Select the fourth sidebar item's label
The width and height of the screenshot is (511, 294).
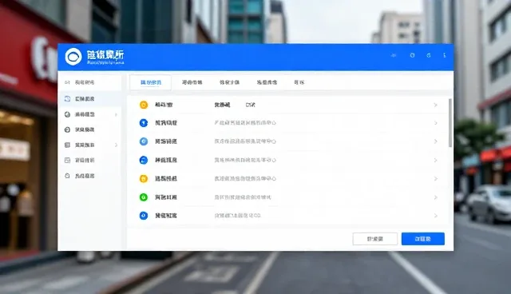(85, 129)
